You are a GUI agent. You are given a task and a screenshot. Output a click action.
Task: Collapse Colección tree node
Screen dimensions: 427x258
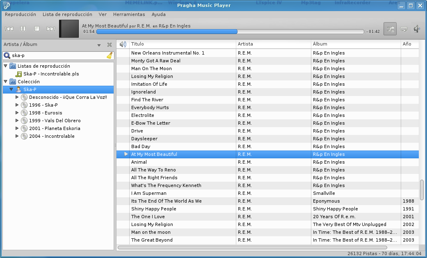[x=5, y=82]
